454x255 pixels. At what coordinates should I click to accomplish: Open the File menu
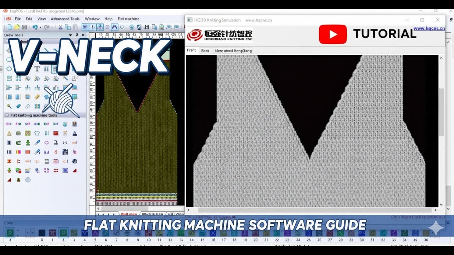tap(17, 19)
